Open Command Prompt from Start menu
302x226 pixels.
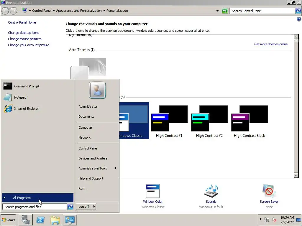coord(27,86)
